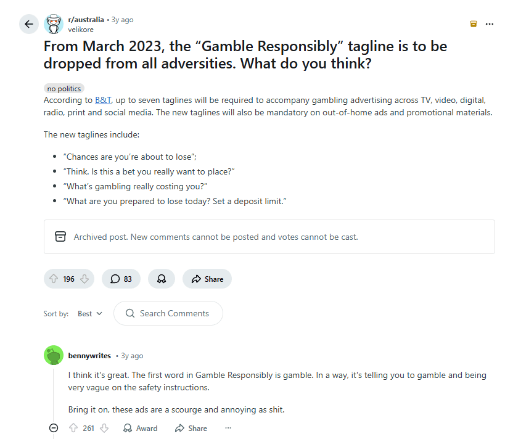Open the B&T article link
505x439 pixels.
tap(103, 100)
